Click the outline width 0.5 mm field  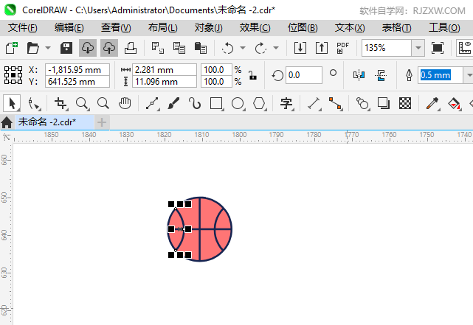tap(440, 75)
